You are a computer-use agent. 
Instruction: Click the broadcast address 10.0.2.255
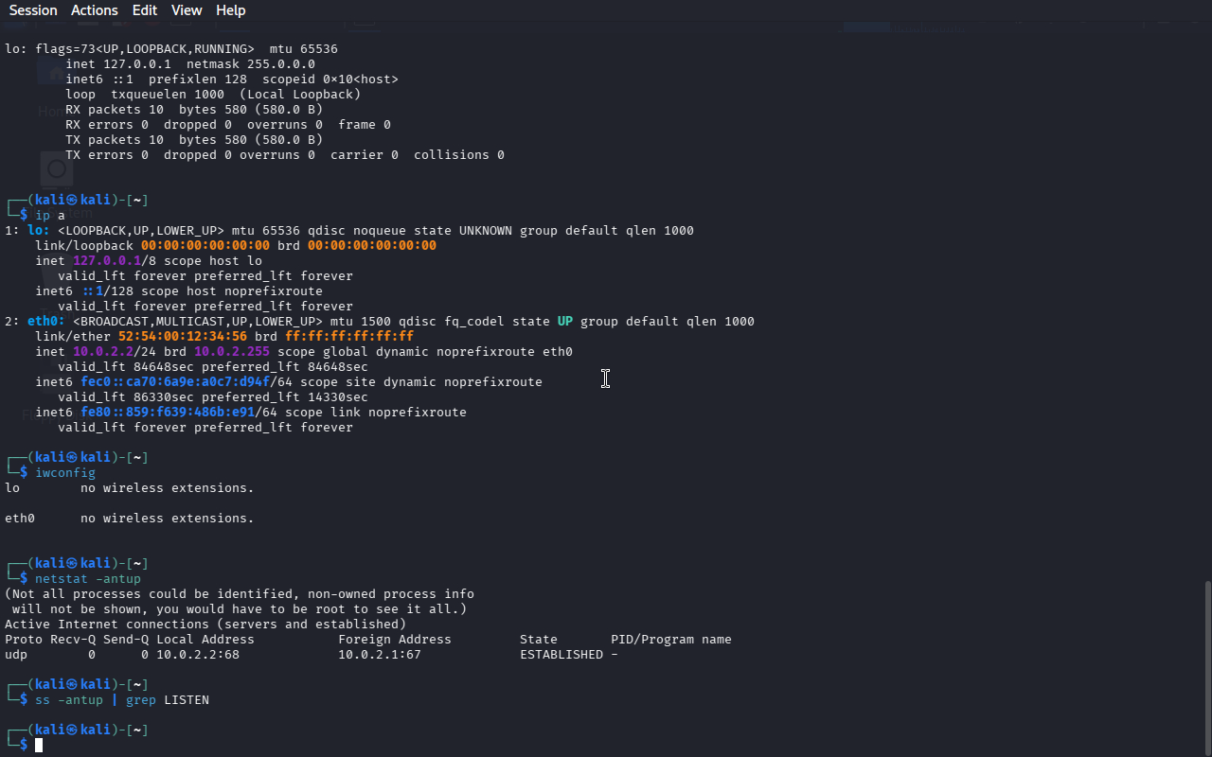pos(232,352)
